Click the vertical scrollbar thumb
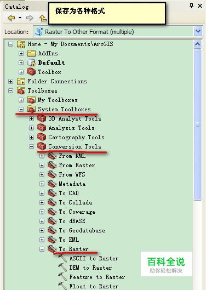206x290 pixels. pos(198,124)
